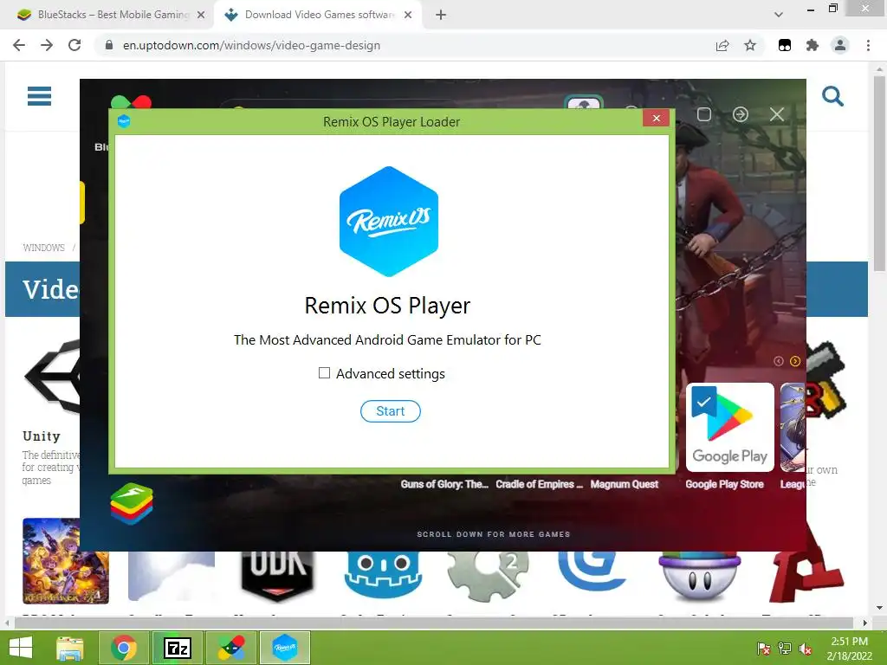
Task: Click WINDOWS breadcrumb link
Action: [44, 248]
